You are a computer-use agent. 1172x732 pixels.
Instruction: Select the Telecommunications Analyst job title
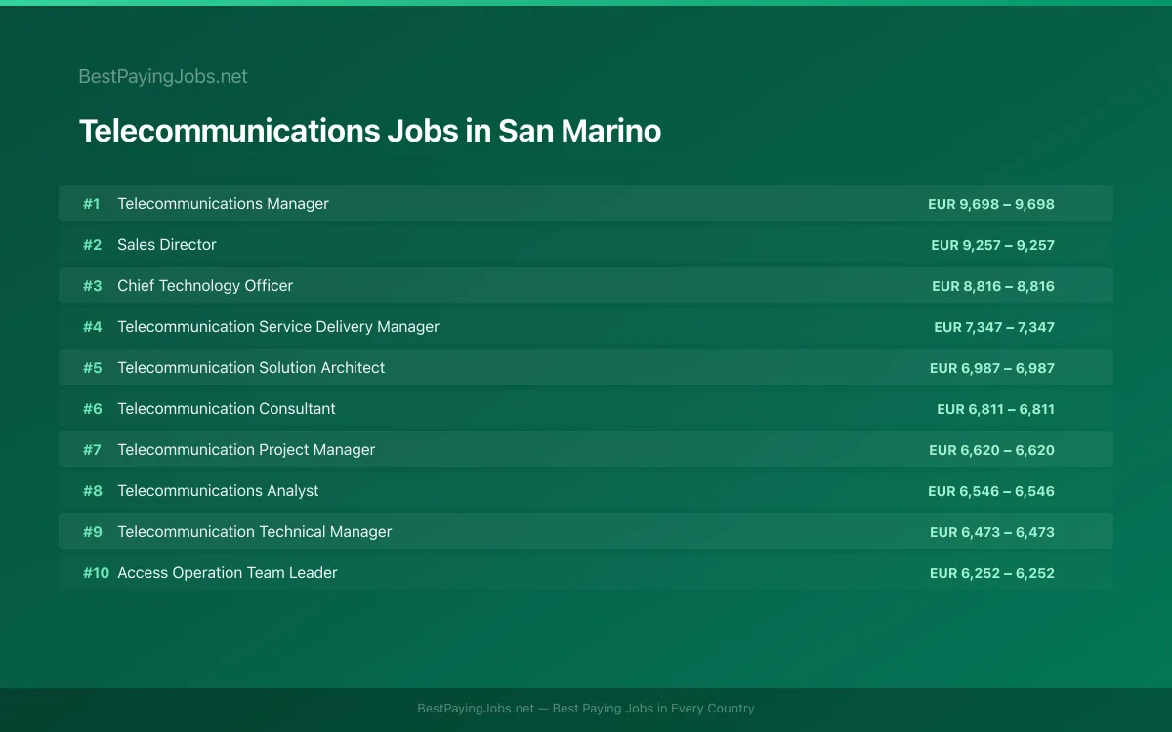click(x=218, y=490)
